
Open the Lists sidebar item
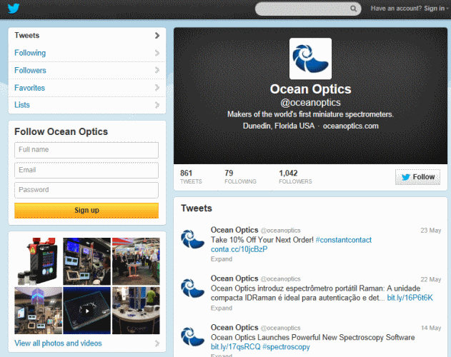coord(87,105)
